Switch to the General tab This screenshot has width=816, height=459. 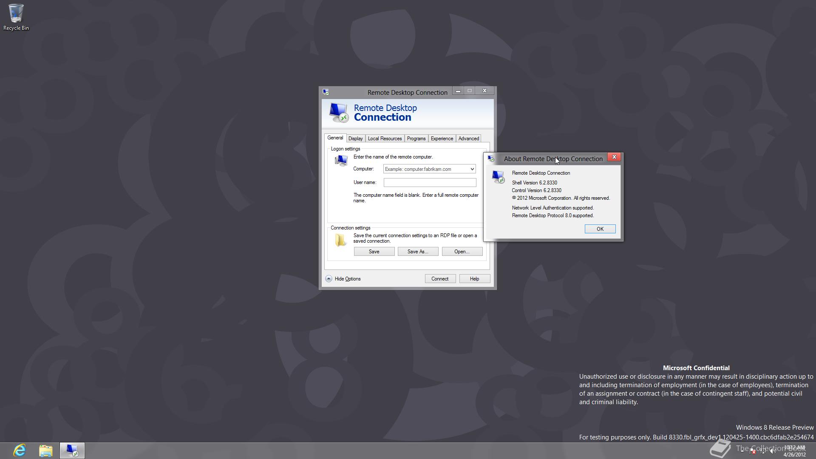335,138
